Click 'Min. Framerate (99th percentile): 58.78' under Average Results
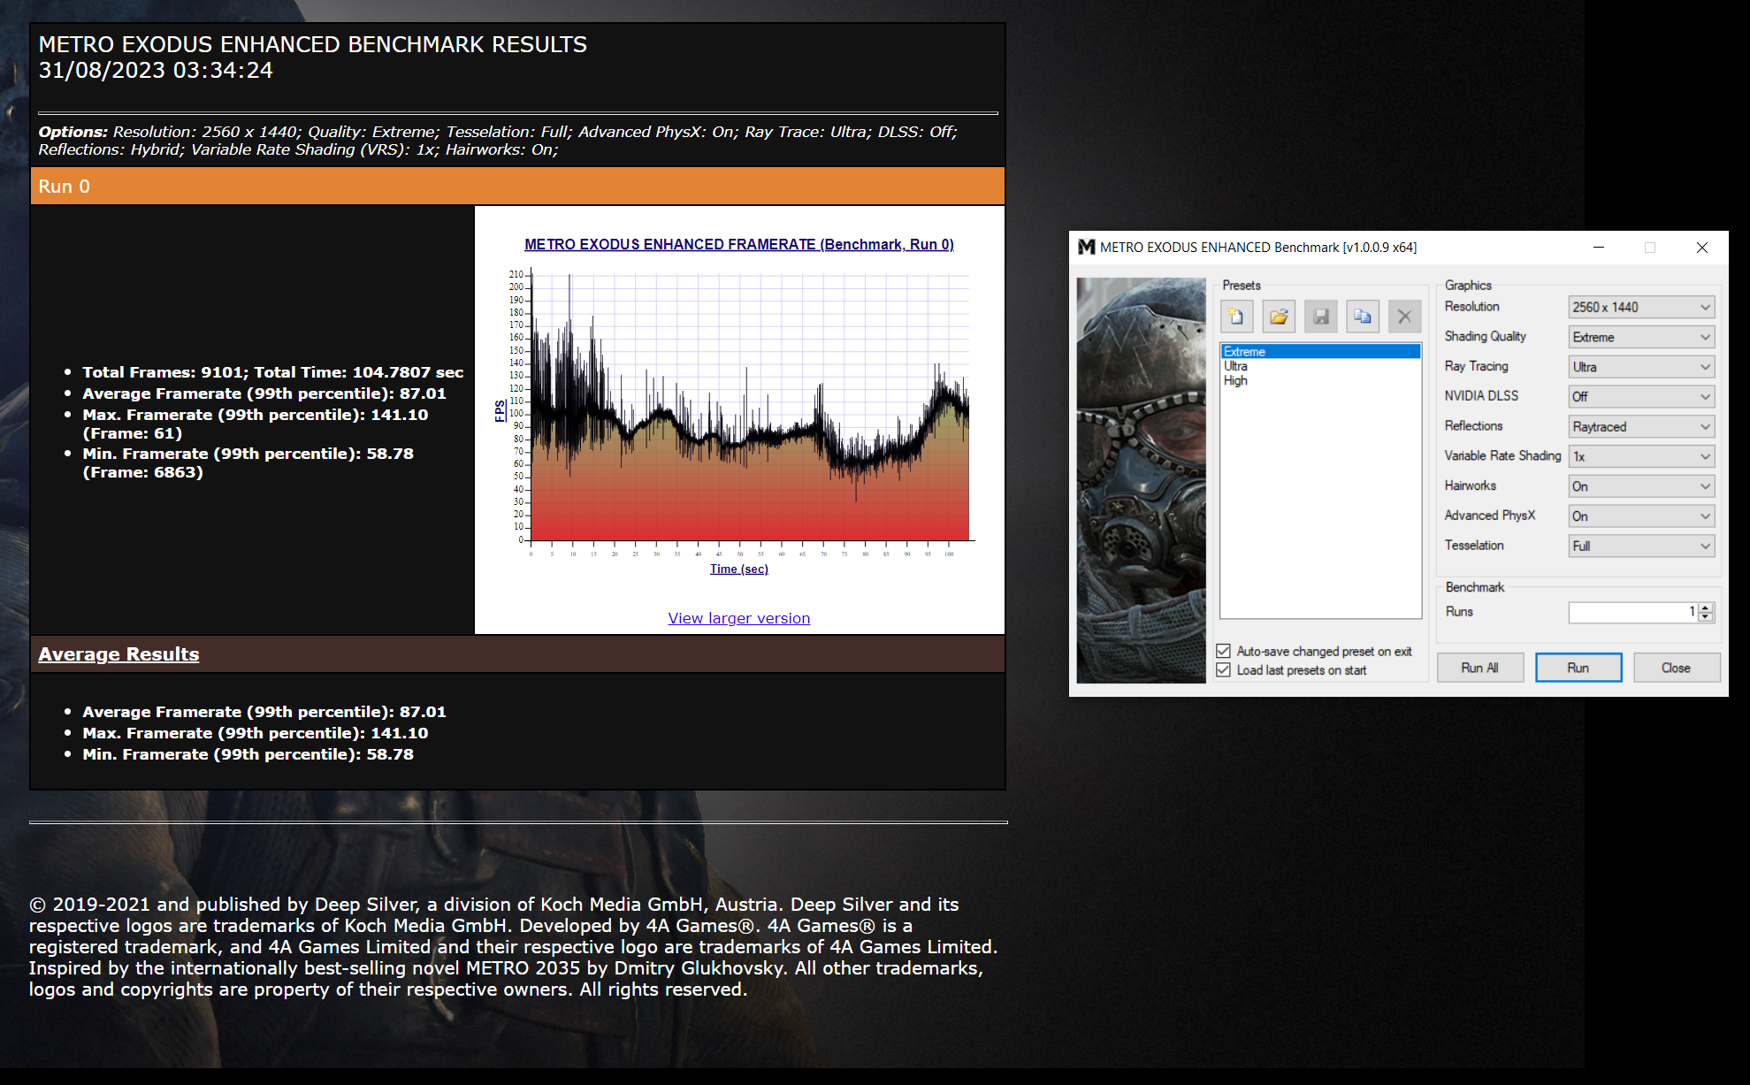Viewport: 1750px width, 1085px height. (248, 754)
